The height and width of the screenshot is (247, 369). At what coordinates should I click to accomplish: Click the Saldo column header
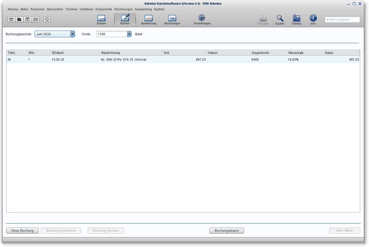coord(341,53)
